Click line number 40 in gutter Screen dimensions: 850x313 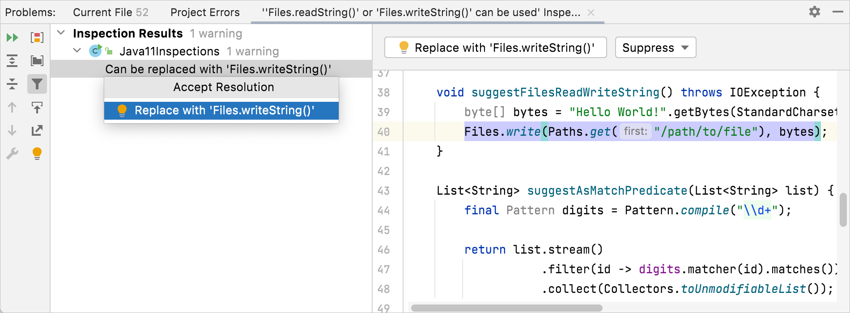click(x=383, y=132)
